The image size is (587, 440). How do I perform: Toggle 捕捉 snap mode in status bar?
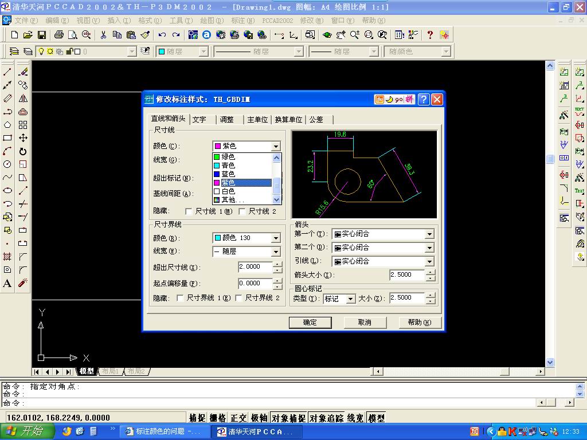197,418
